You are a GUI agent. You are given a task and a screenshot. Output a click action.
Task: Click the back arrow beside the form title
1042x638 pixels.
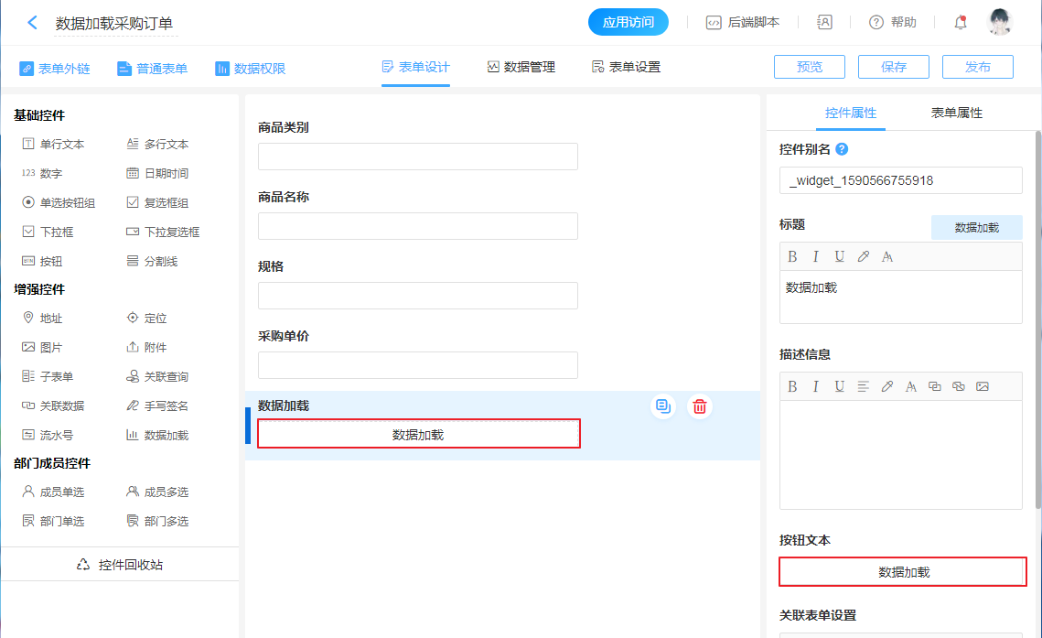33,23
